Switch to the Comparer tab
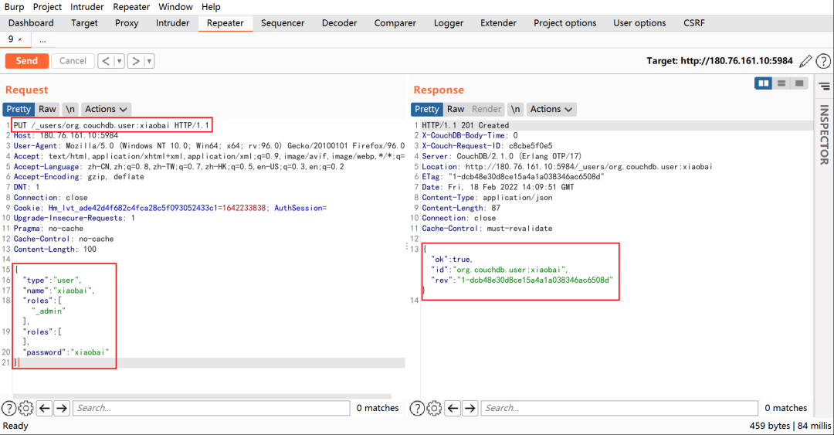 395,23
